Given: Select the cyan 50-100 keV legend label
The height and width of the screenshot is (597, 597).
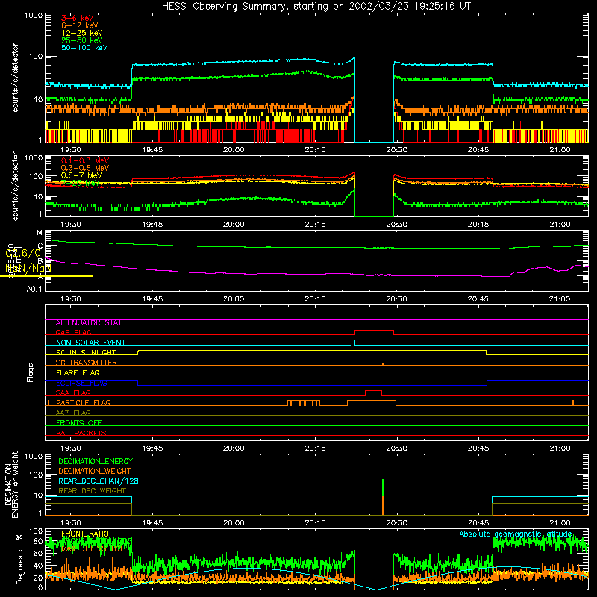Looking at the screenshot, I should pos(84,48).
